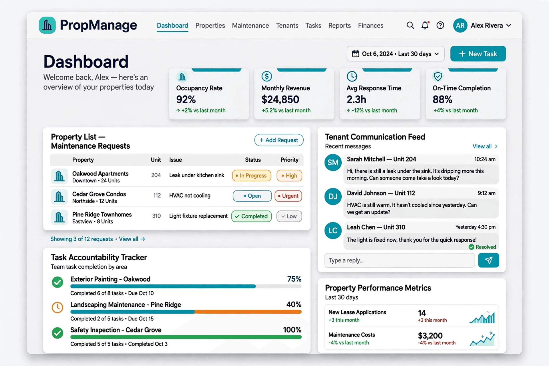The height and width of the screenshot is (366, 549).
Task: Click David Johnson's DJ avatar
Action: point(333,196)
